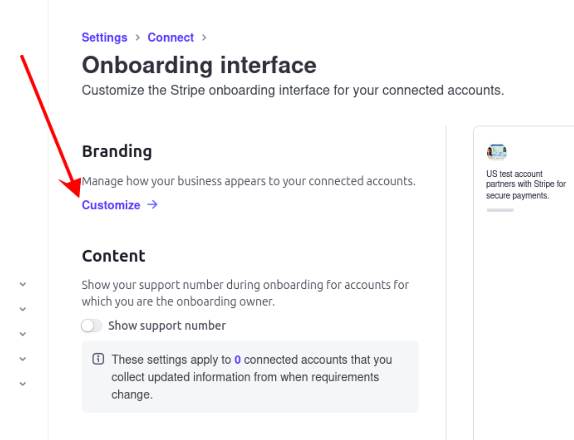Image resolution: width=574 pixels, height=440 pixels.
Task: Click the arrow icon beside Customize
Action: (153, 204)
